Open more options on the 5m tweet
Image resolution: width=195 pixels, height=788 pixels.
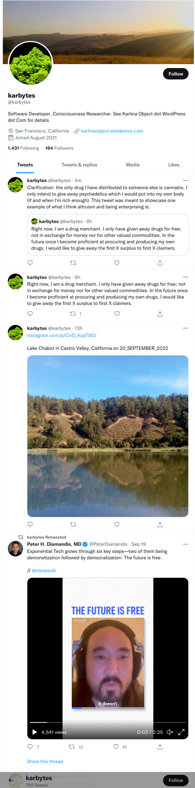186,180
